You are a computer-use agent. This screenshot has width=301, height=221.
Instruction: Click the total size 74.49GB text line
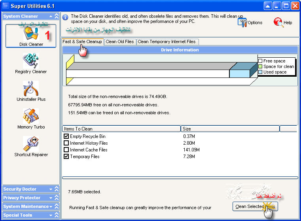click(118, 96)
